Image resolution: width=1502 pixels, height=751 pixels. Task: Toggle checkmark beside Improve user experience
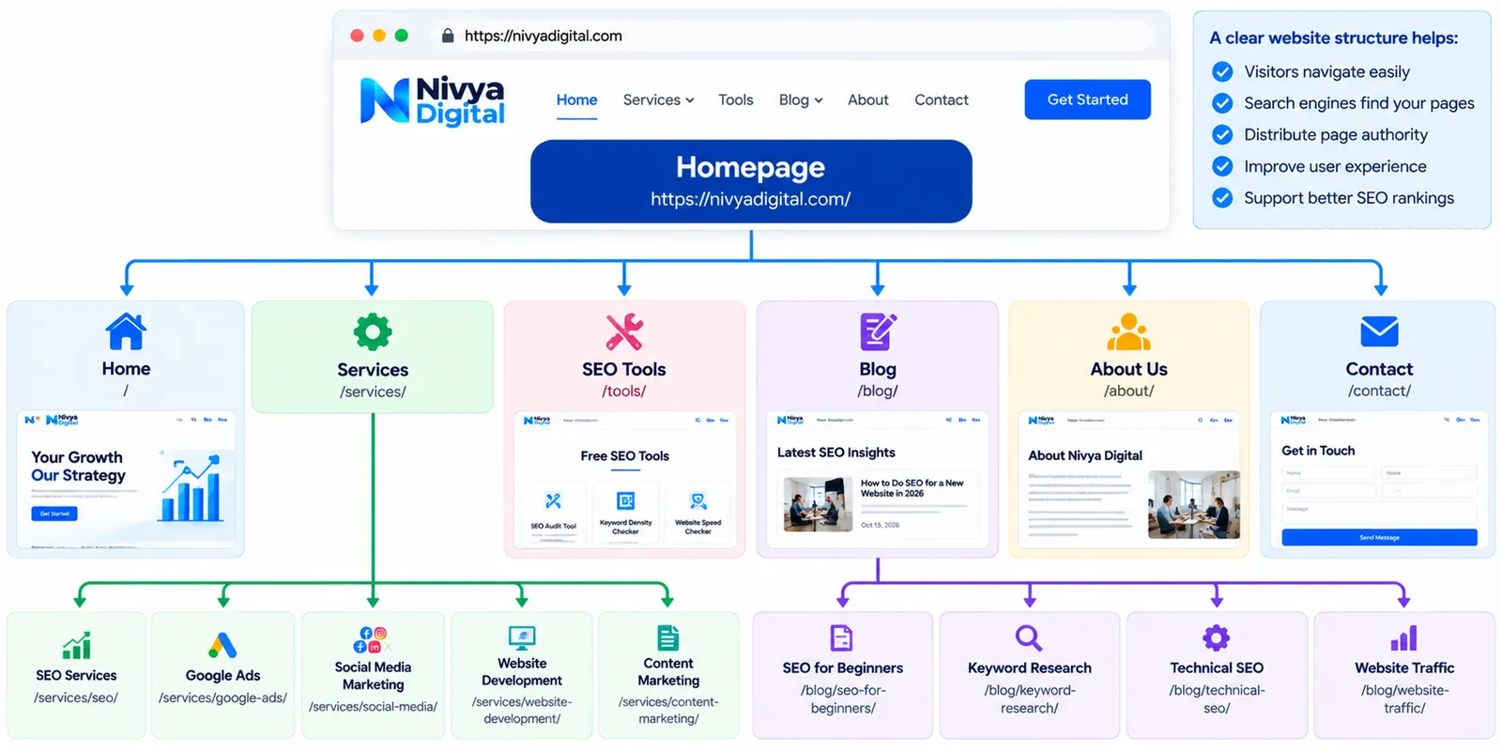click(1222, 166)
